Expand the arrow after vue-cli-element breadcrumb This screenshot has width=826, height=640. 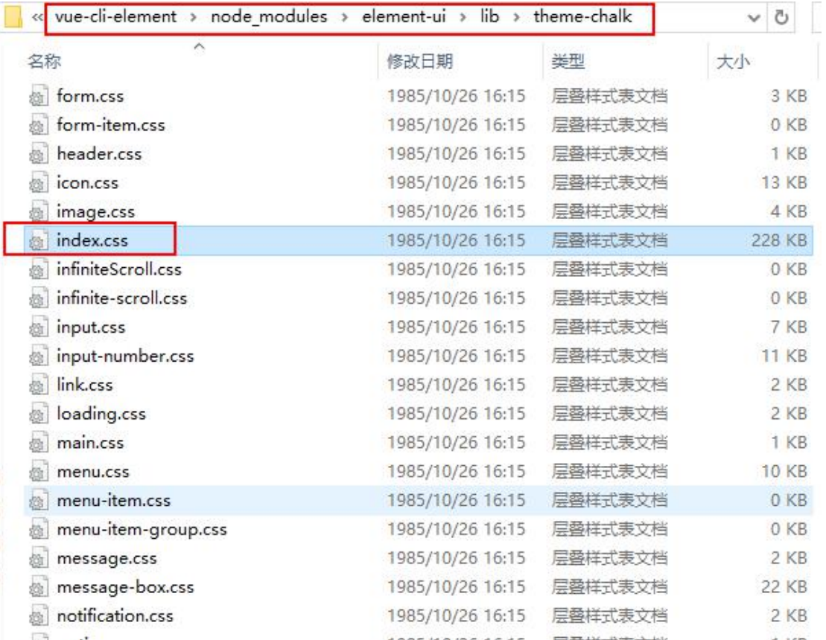tap(194, 17)
